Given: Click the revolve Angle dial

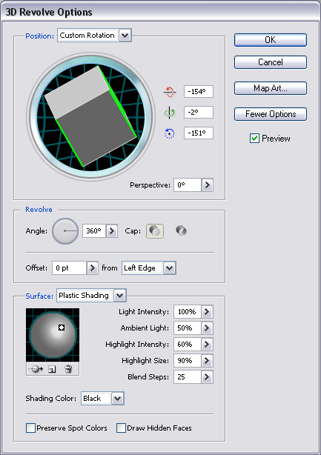Looking at the screenshot, I should coord(65,231).
